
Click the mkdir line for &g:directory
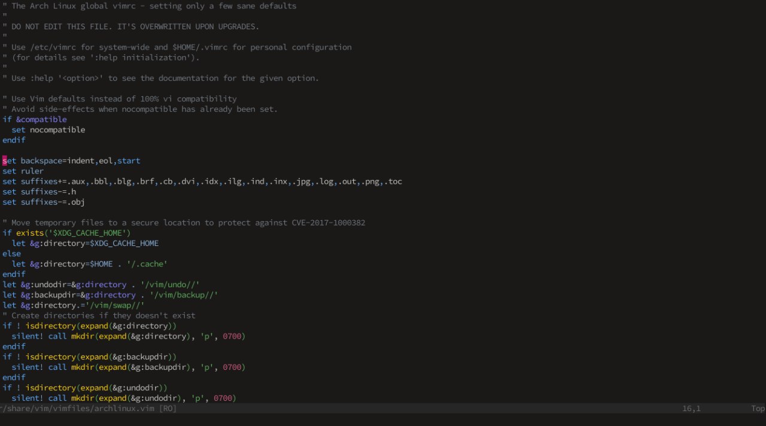[129, 336]
